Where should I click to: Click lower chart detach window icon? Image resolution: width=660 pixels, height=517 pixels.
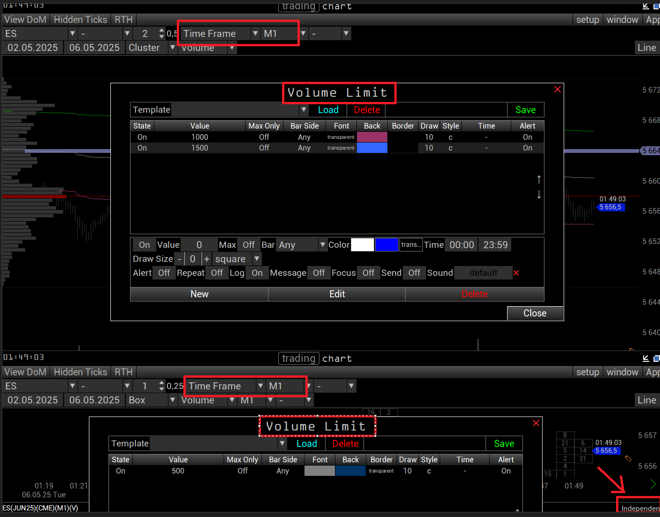[645, 359]
